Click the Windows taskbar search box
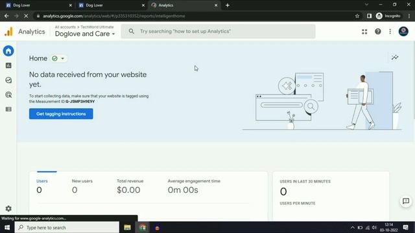 tap(67, 227)
